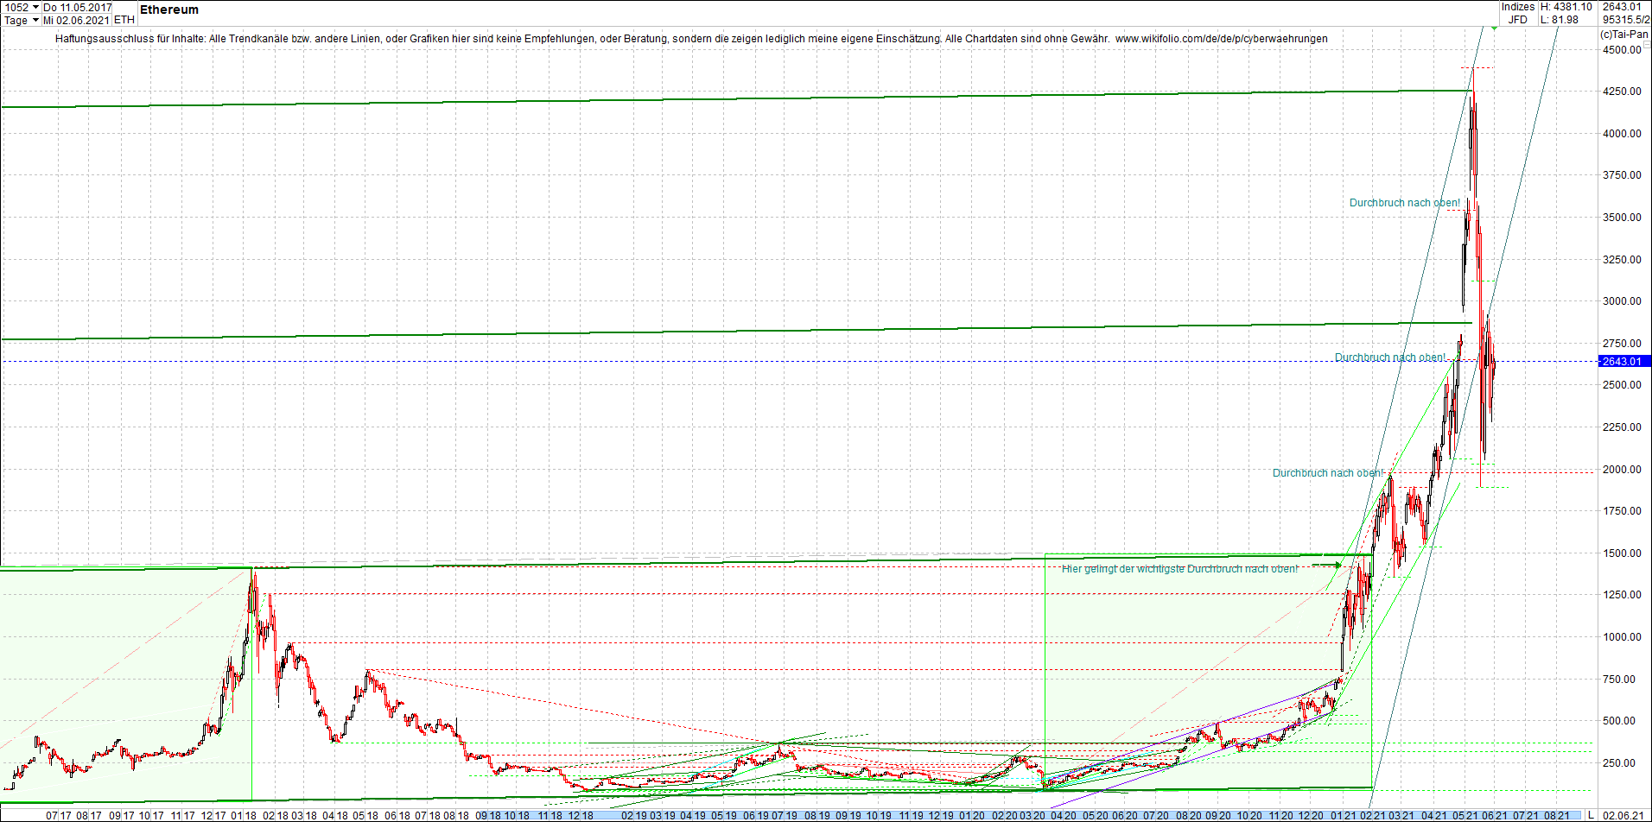Click the Indizes category label
This screenshot has width=1652, height=822.
point(1518,7)
